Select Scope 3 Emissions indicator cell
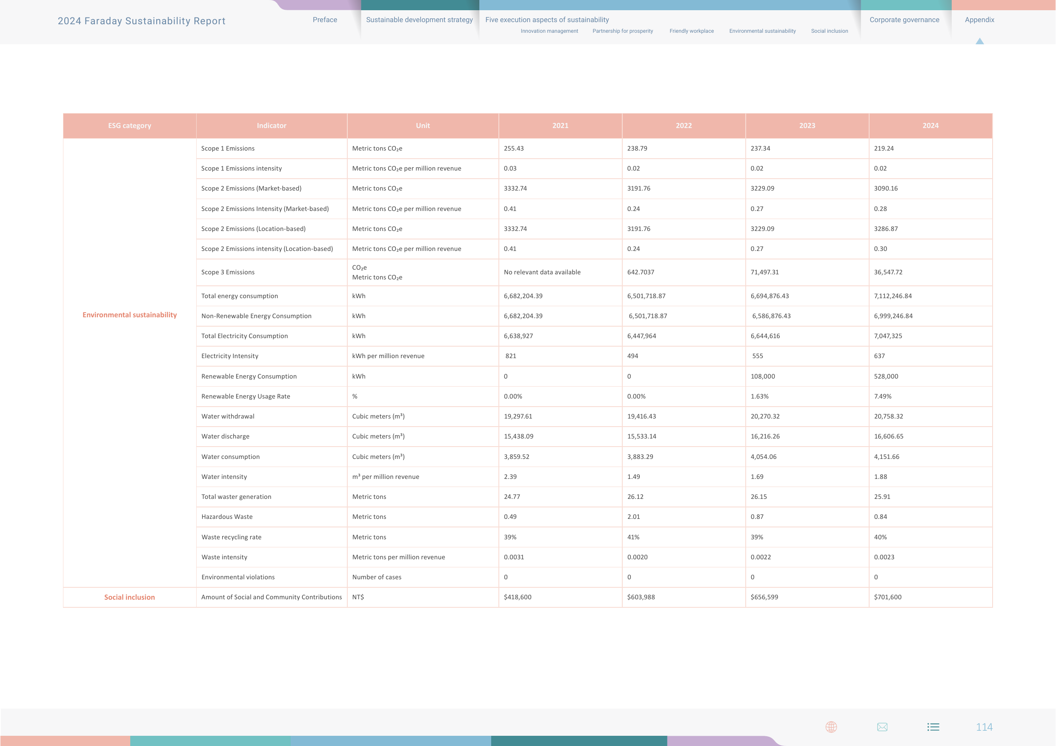The height and width of the screenshot is (746, 1056). [x=272, y=272]
